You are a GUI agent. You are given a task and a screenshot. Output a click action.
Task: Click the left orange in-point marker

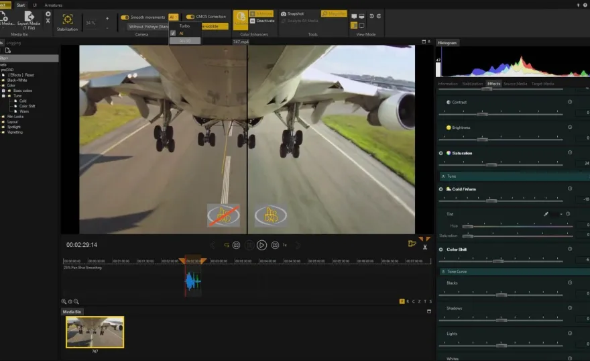[182, 261]
